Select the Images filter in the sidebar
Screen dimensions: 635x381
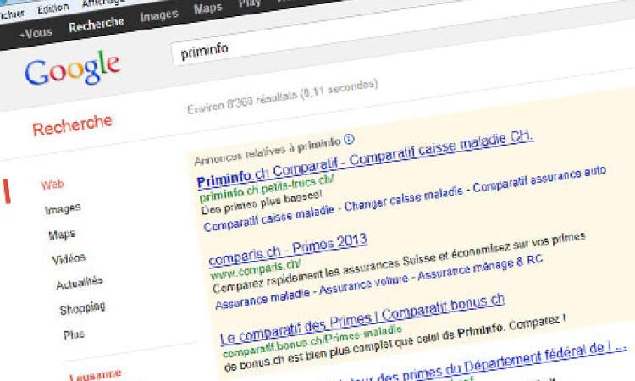(63, 209)
